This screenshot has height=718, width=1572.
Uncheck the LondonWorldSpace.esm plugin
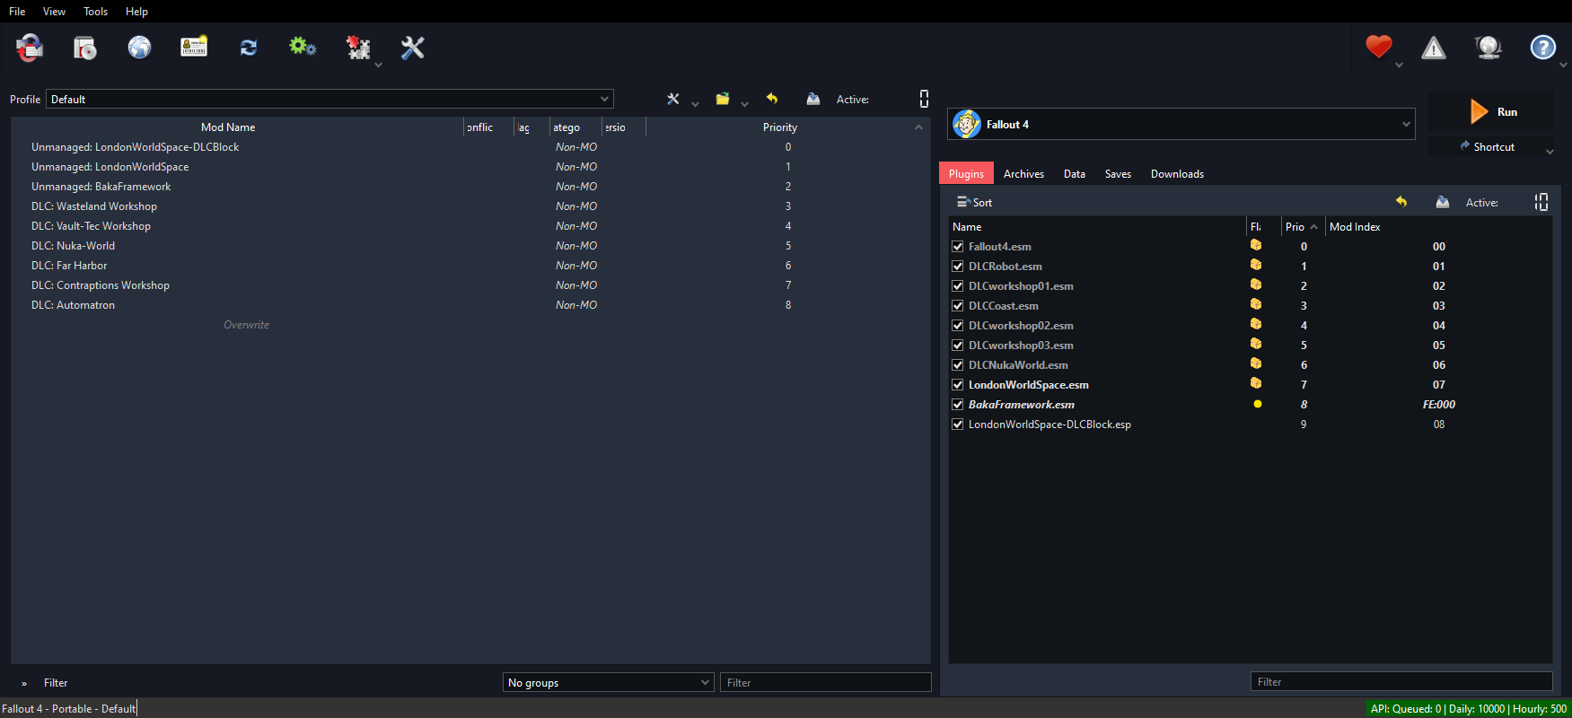(x=958, y=385)
